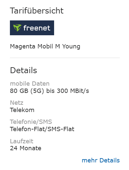The height and width of the screenshot is (170, 129).
Task: Click the word Details in mehr Details
Action: [x=110, y=160]
